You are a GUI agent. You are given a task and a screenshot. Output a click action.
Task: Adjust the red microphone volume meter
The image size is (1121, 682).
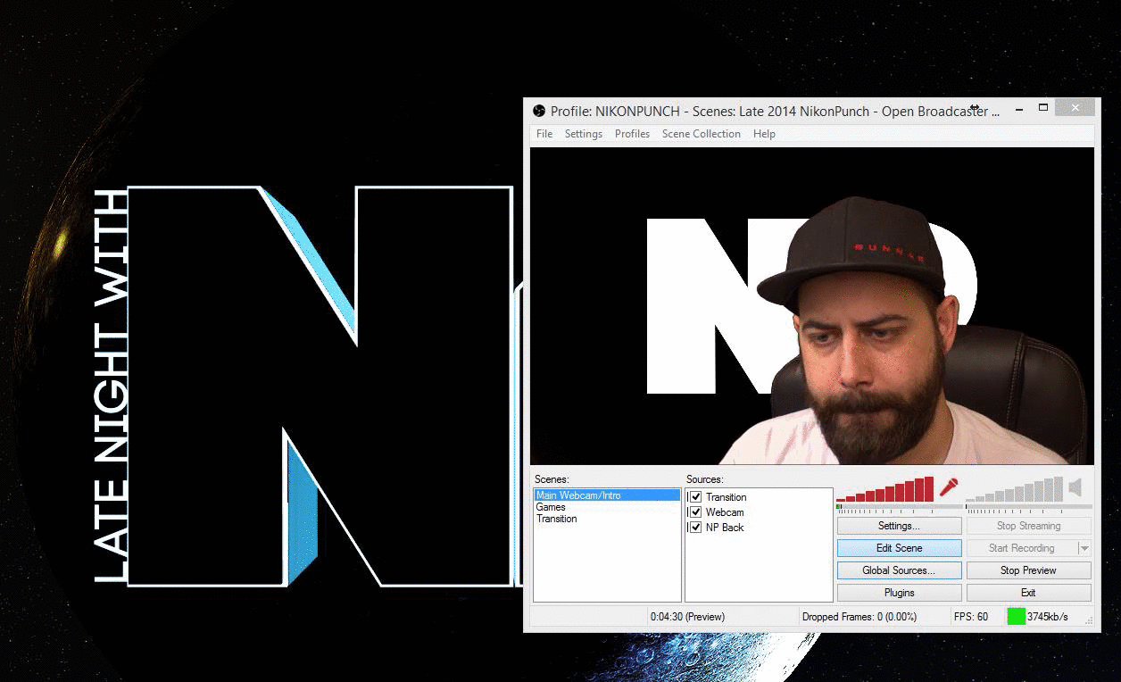pos(884,489)
